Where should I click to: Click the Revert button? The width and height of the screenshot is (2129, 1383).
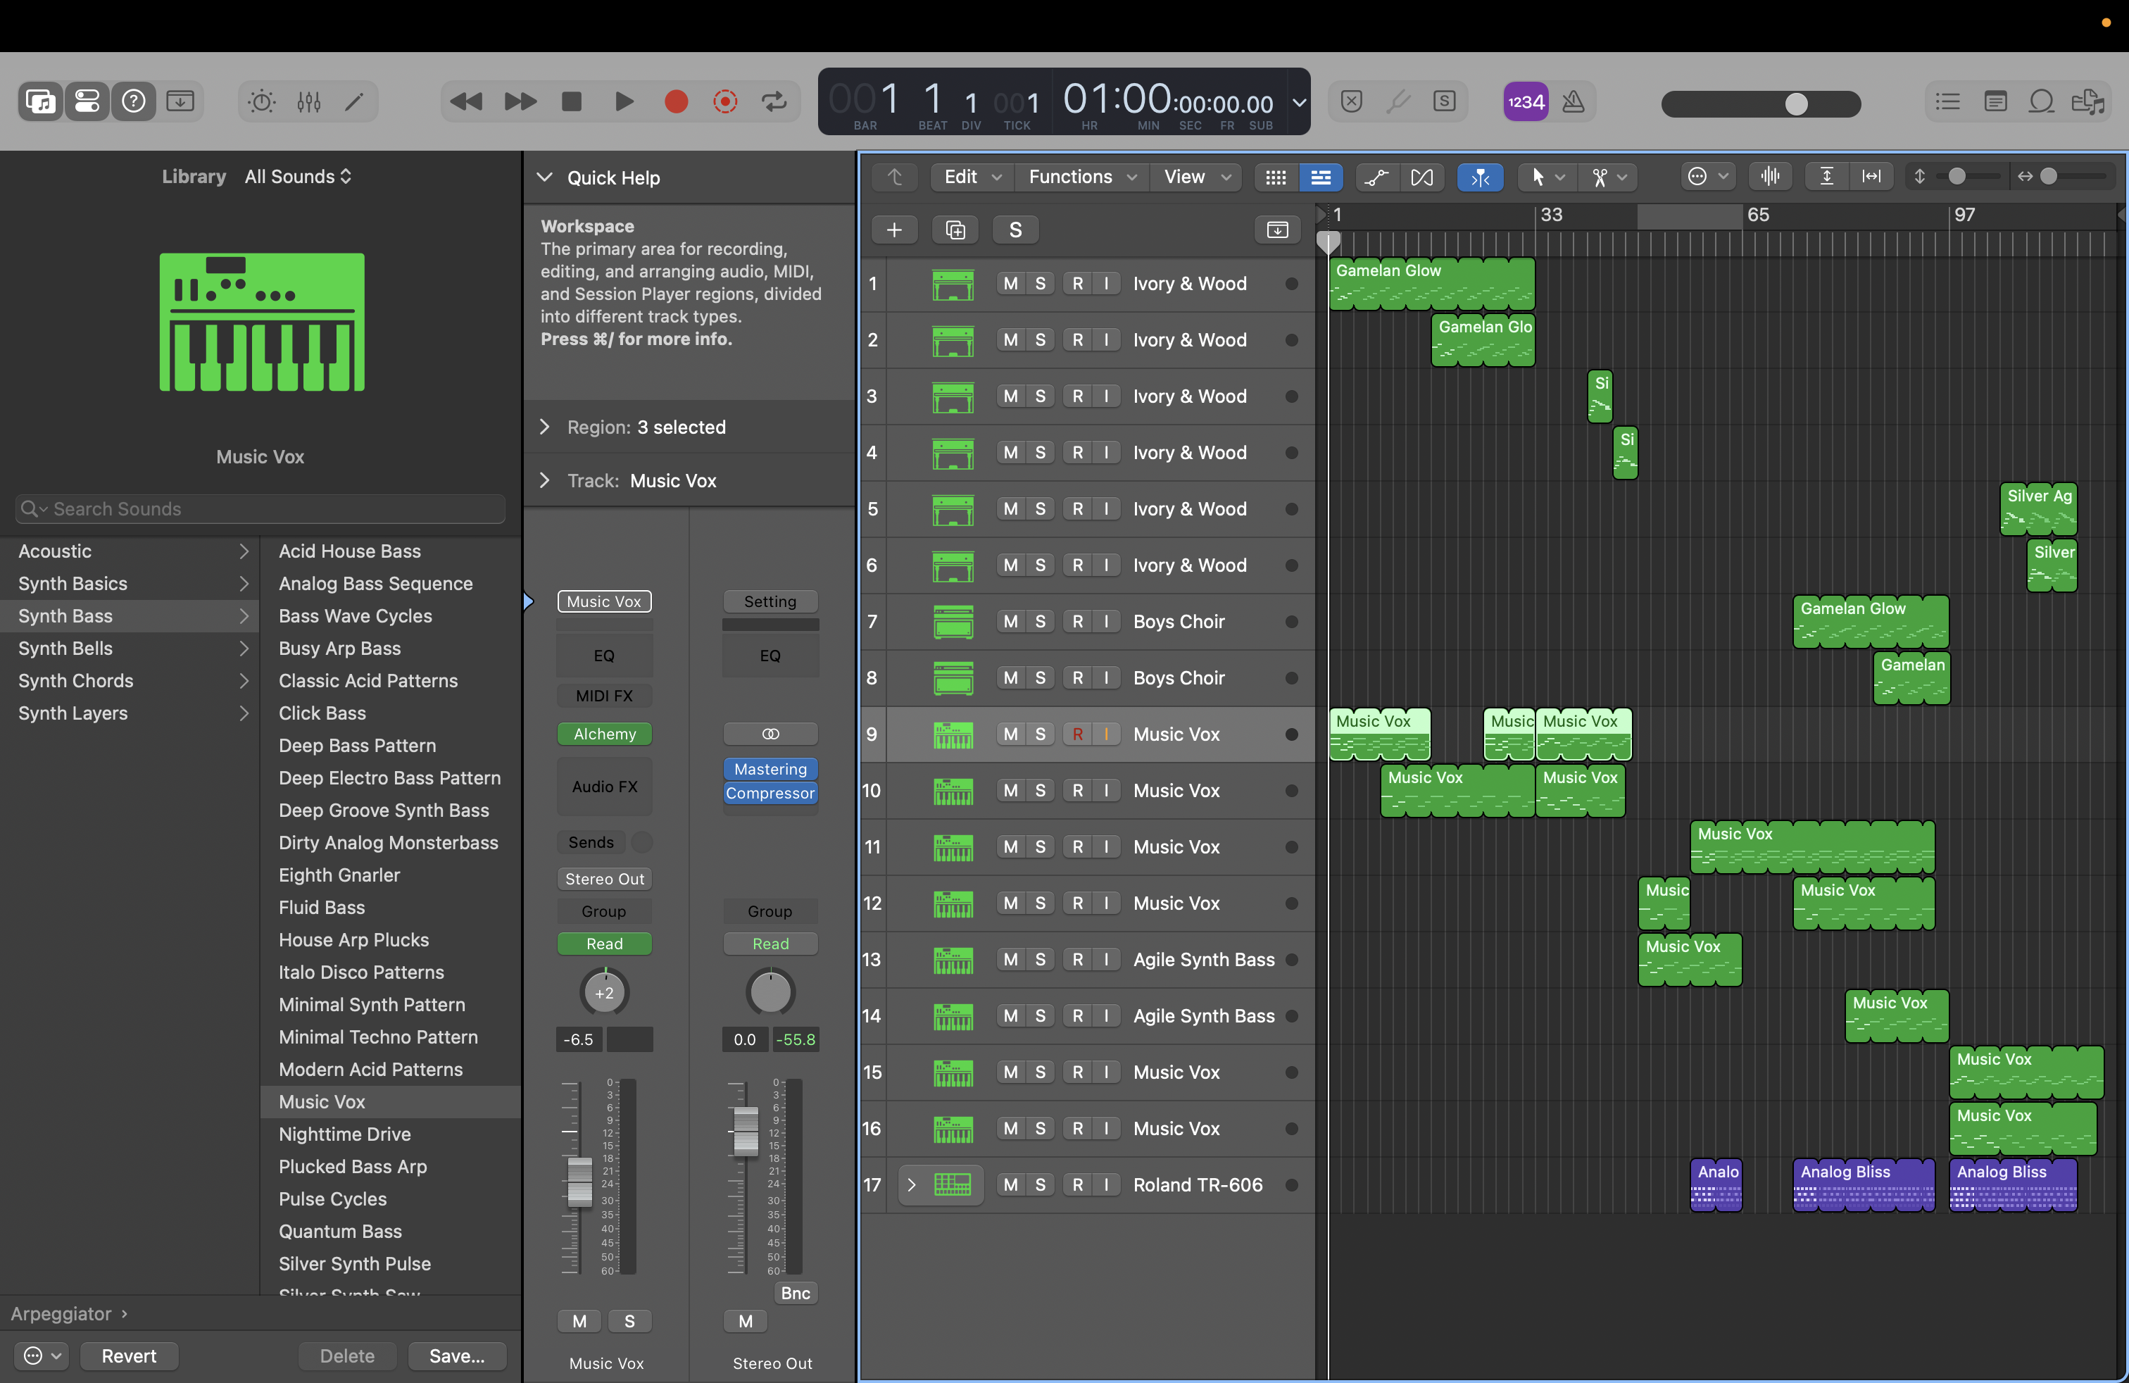point(129,1356)
